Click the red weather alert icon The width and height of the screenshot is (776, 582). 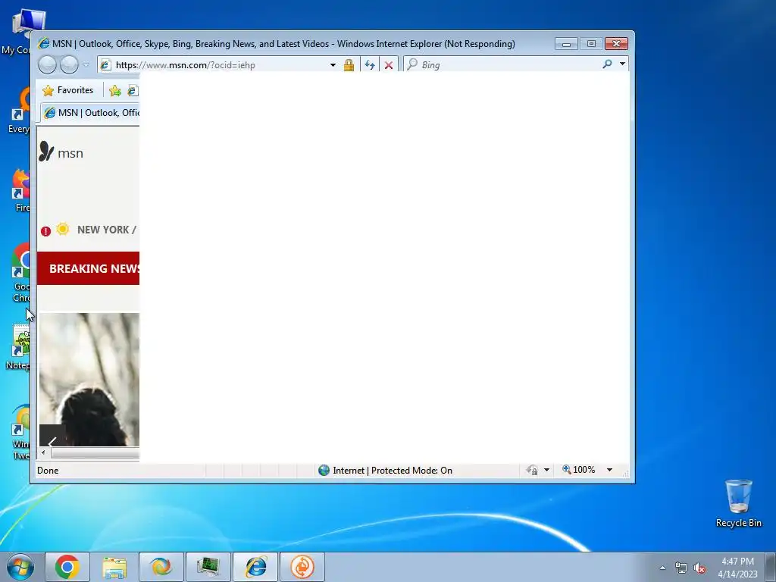pos(45,231)
